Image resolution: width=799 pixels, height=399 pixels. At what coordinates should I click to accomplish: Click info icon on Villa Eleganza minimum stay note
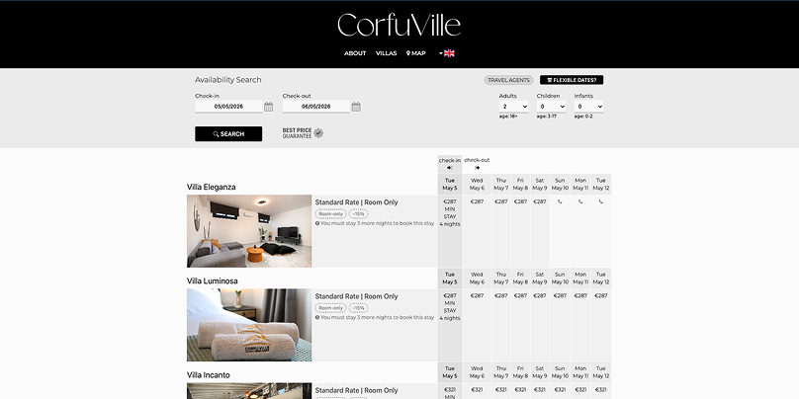click(317, 223)
